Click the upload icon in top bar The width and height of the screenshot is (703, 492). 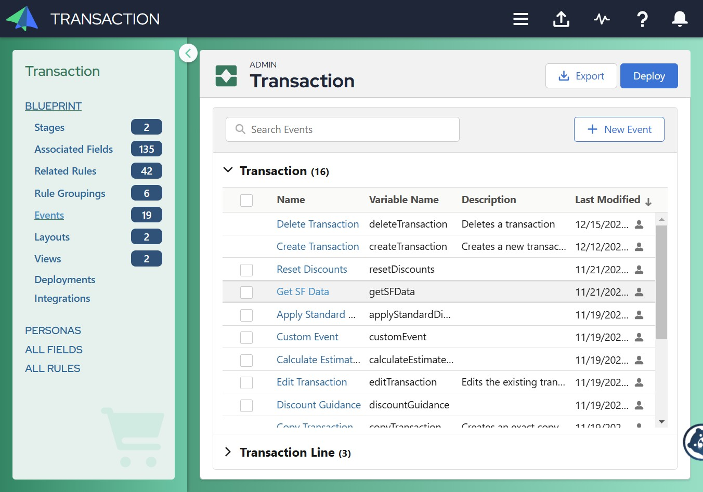pyautogui.click(x=561, y=19)
